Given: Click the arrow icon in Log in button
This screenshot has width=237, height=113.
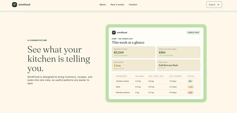Looking at the screenshot, I should point(218,4).
